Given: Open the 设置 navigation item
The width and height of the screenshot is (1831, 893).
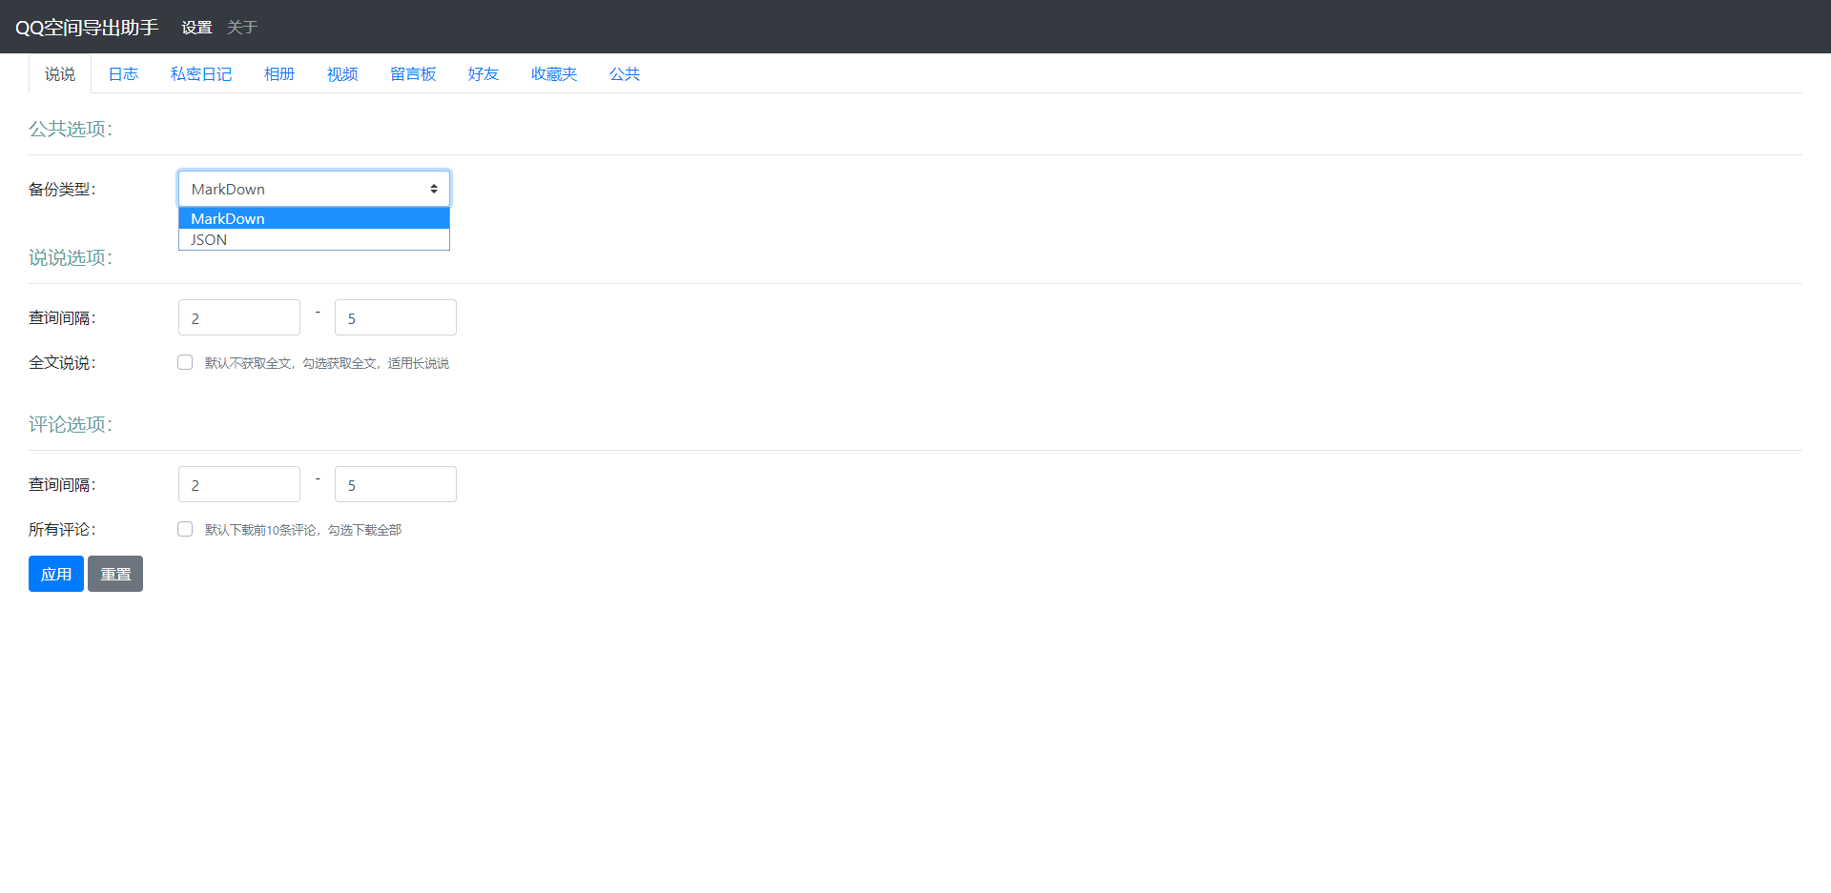Looking at the screenshot, I should coord(196,28).
